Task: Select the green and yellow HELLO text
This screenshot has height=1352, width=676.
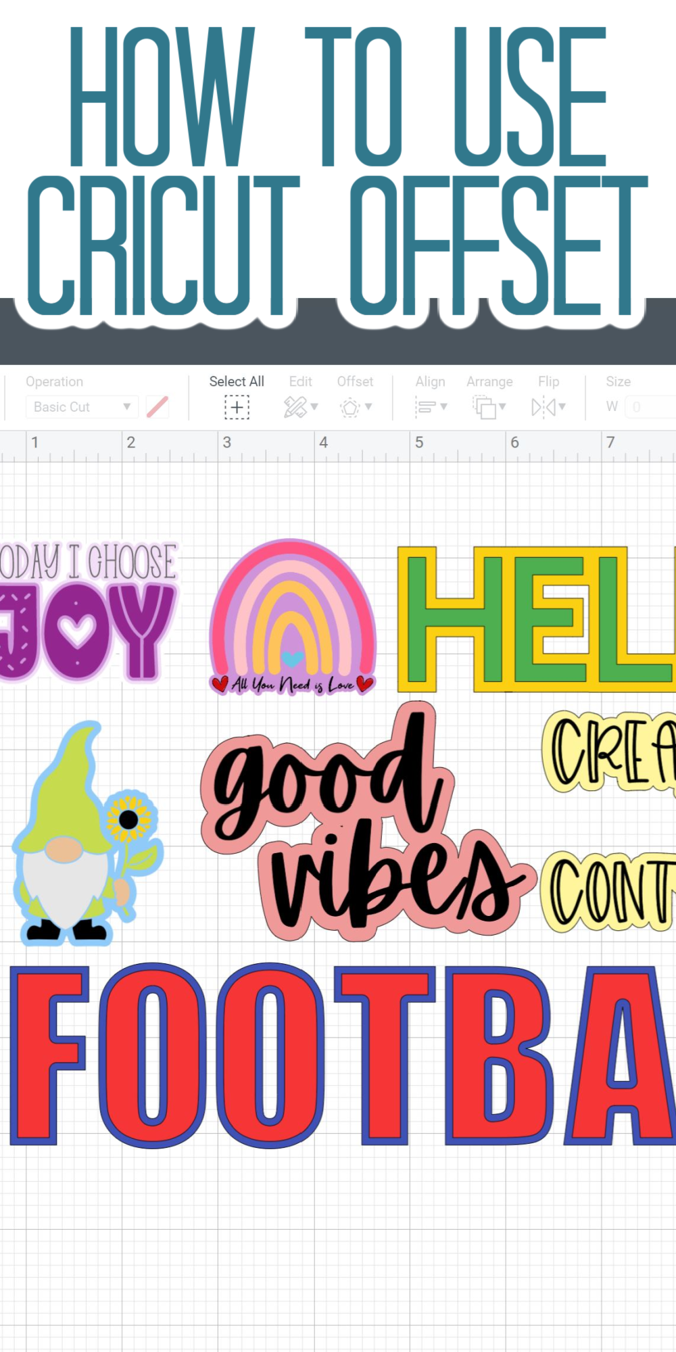Action: pos(537,619)
